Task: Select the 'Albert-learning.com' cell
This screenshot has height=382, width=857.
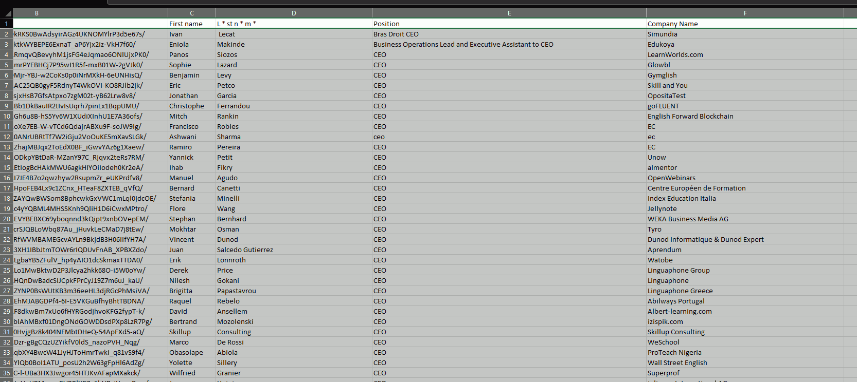Action: click(745, 311)
